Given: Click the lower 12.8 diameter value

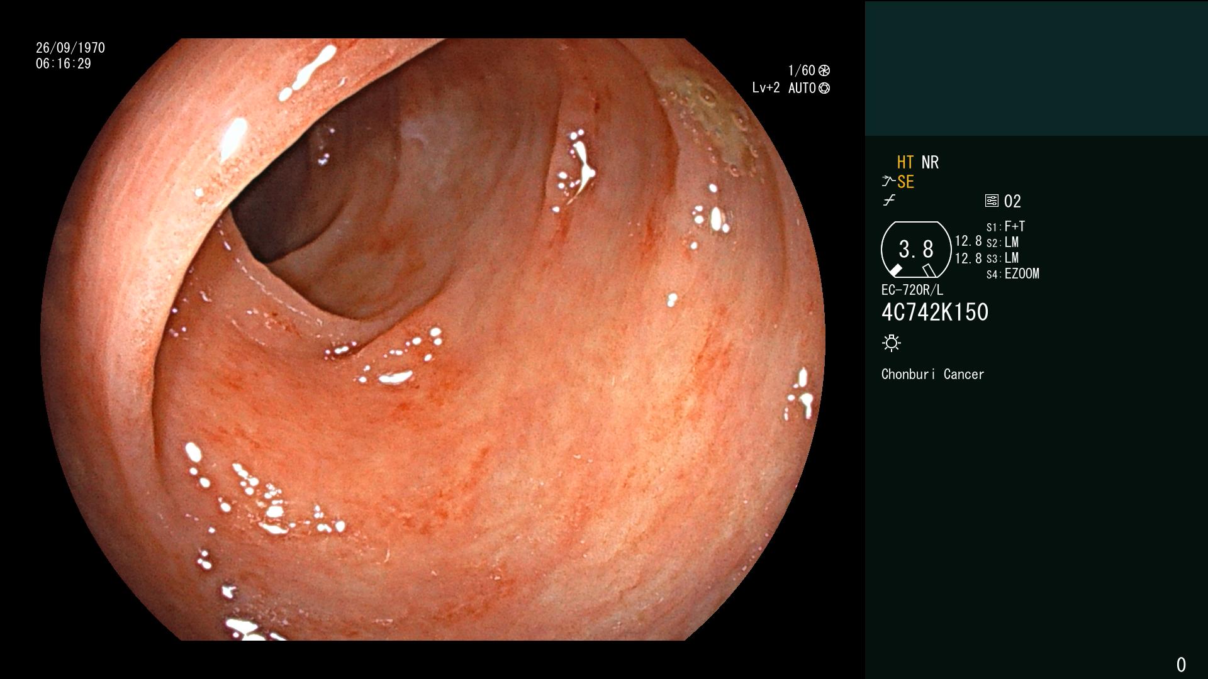Looking at the screenshot, I should click(x=968, y=258).
